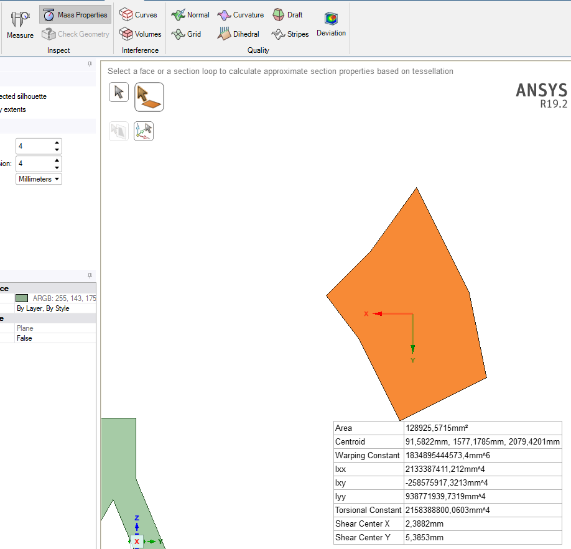Open Dihedral quality tool
571x549 pixels.
tap(238, 34)
